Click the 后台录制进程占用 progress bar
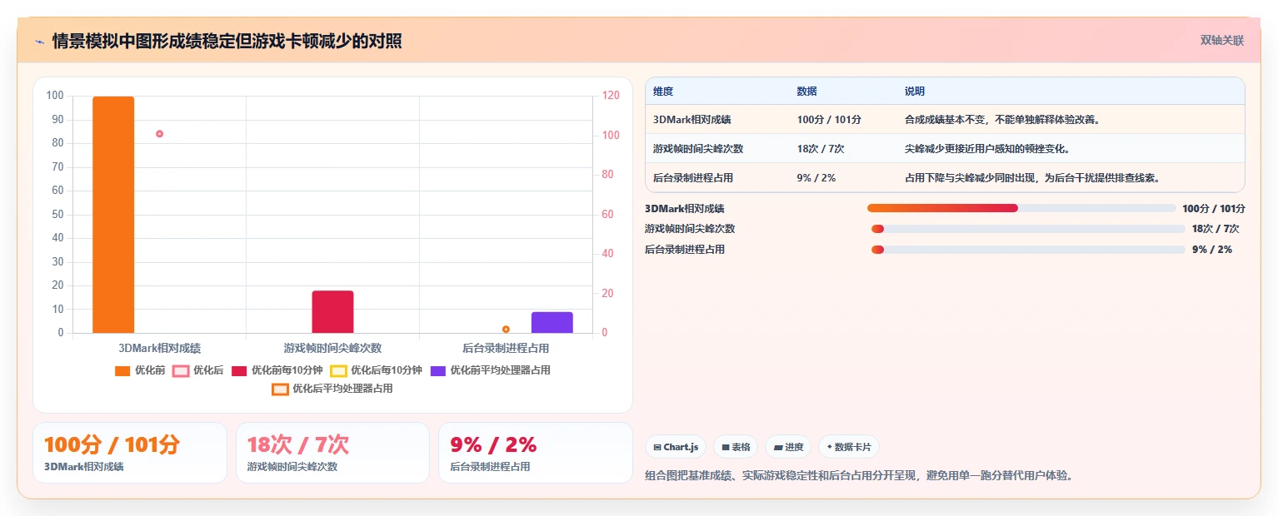Screen dimensions: 1278x516 [1028, 250]
